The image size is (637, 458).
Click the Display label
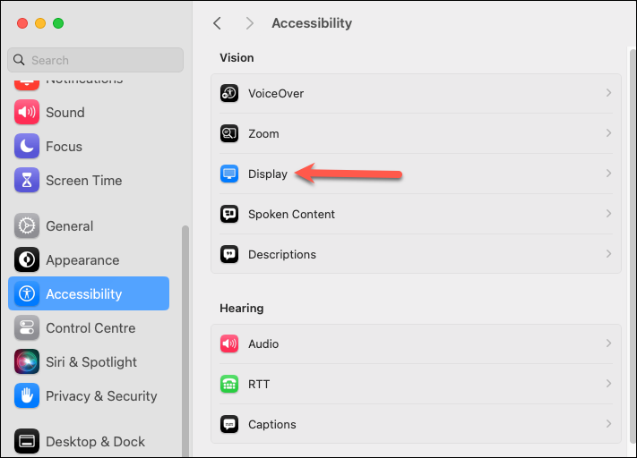(x=268, y=174)
